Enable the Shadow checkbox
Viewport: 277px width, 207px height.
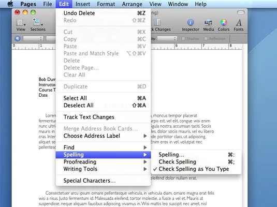point(183,39)
